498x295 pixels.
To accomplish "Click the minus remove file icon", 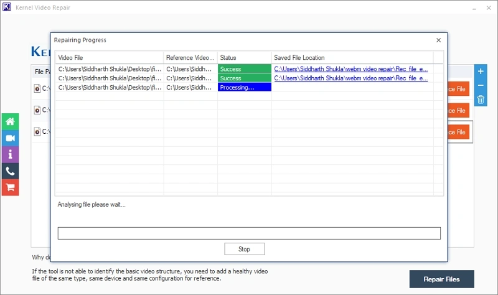I will click(x=481, y=85).
